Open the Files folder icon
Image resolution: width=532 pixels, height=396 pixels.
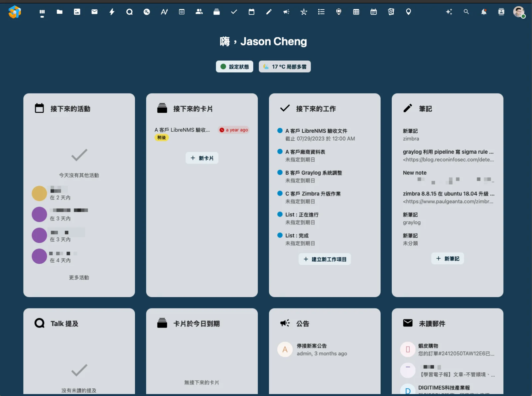pos(60,12)
